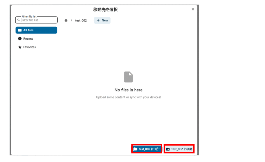Click the folder-arrow icon on the move button
Image resolution: width=265 pixels, height=162 pixels.
tap(168, 149)
